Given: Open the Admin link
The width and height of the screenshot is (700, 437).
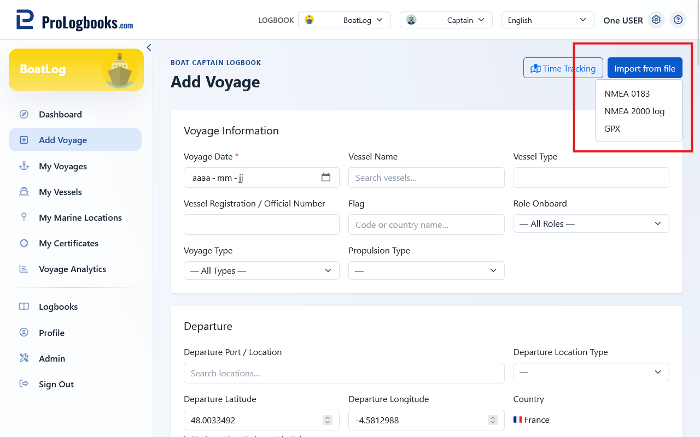Looking at the screenshot, I should 75,358.
